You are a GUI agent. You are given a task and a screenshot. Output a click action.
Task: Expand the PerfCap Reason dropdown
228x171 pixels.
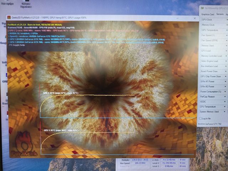pyautogui.click(x=225, y=97)
